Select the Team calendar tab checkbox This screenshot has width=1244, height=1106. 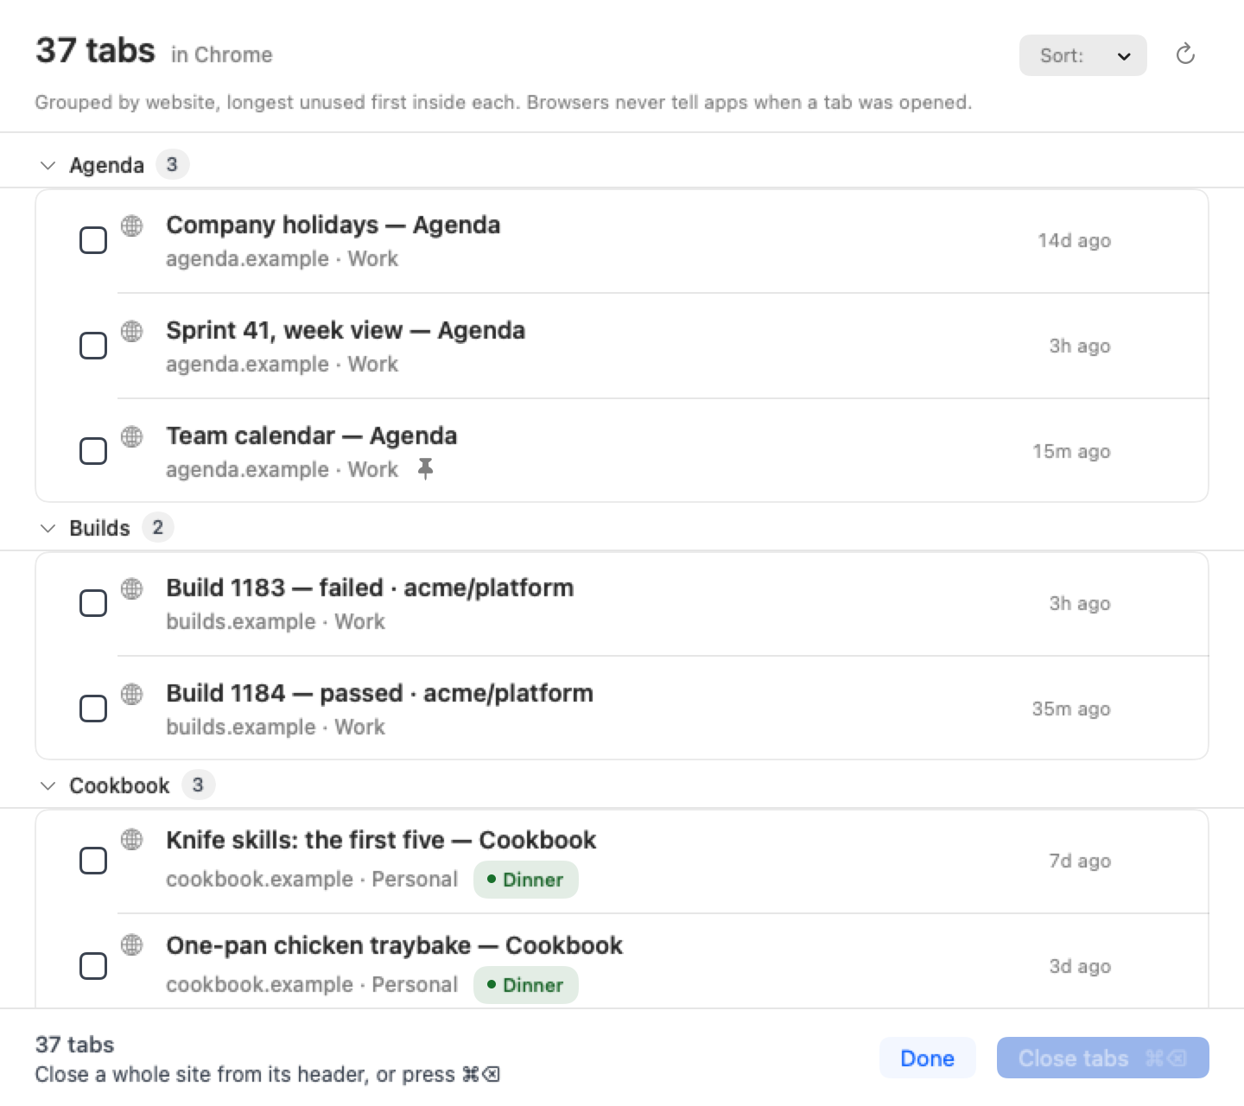tap(93, 451)
